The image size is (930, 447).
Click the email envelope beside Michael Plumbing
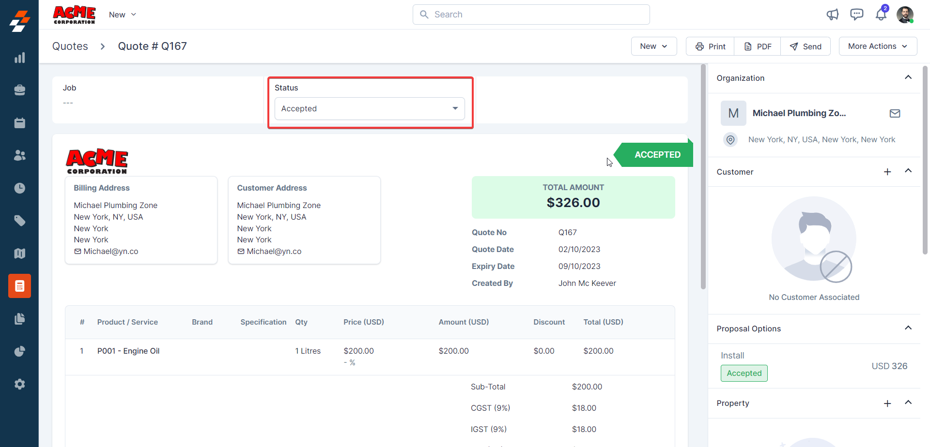point(895,113)
